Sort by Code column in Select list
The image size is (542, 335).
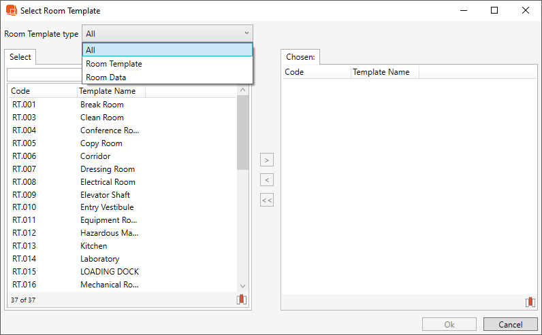(x=41, y=91)
